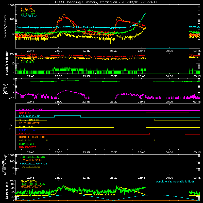Click the GAP_FLAG label

click(x=25, y=113)
